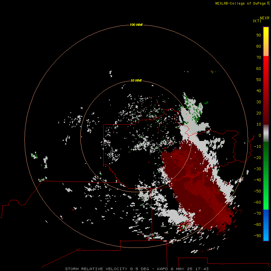
Task: Click the 100 NMI range ring label
Action: point(136,25)
